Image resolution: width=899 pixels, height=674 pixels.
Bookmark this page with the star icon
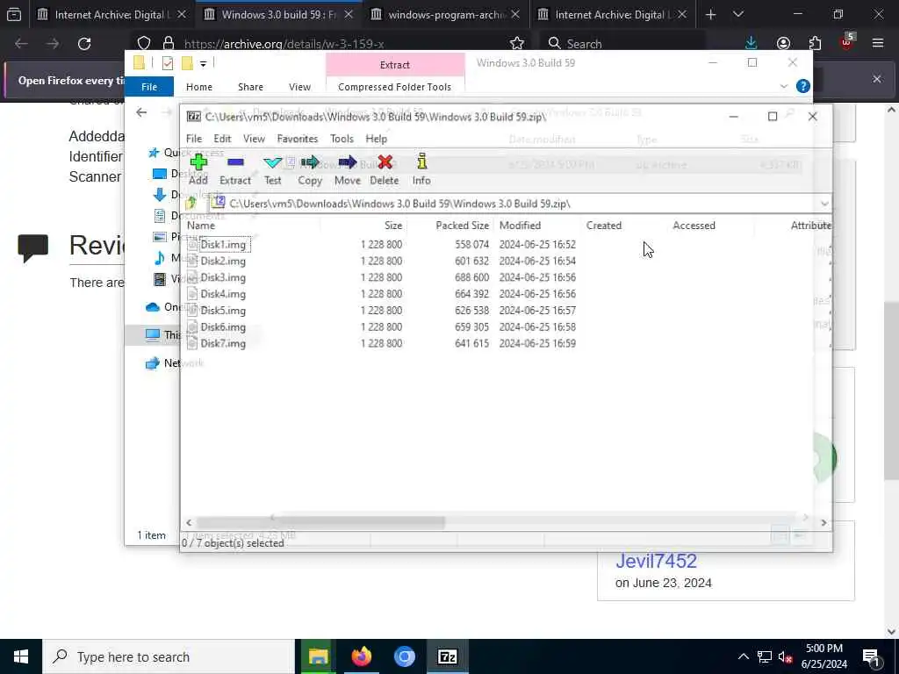pos(516,44)
